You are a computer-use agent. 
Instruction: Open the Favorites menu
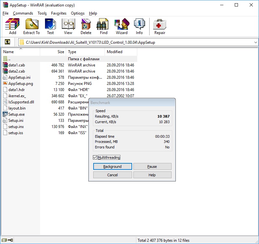pos(59,13)
